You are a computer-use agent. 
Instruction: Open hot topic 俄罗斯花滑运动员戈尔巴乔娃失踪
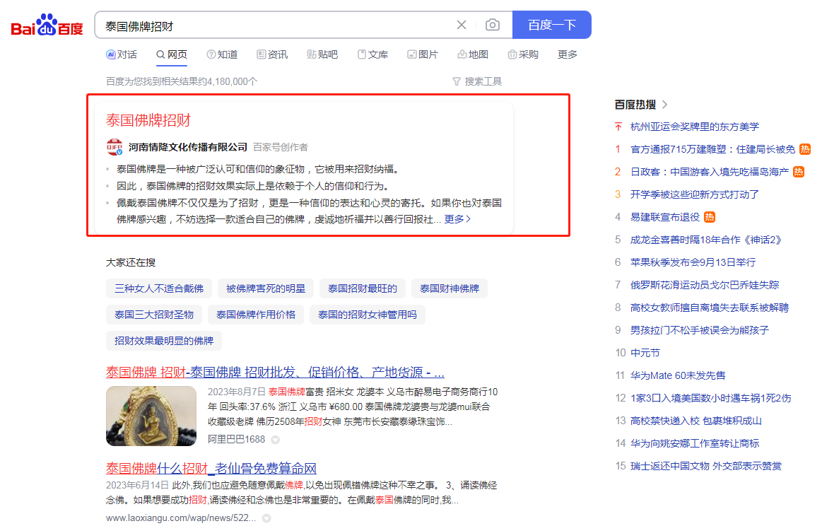pos(705,285)
